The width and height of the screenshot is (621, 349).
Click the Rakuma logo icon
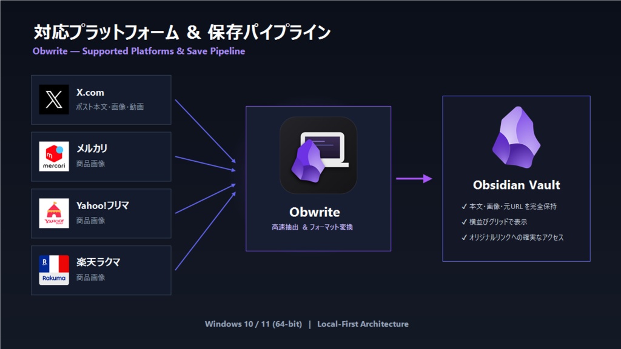(54, 270)
